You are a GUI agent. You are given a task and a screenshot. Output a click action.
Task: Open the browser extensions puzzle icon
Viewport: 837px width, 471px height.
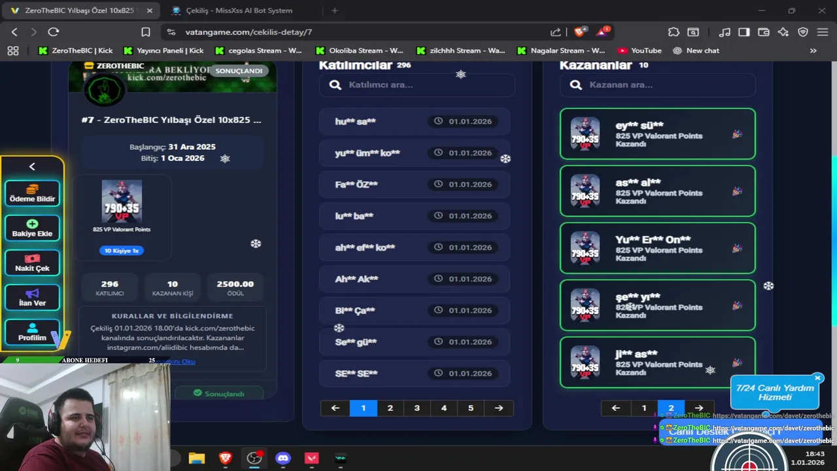coord(674,32)
